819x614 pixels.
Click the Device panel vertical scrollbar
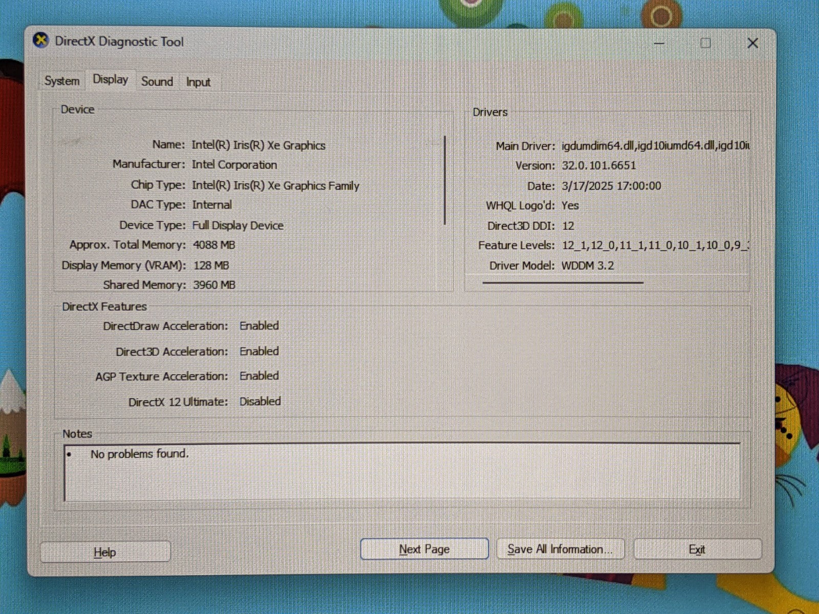(445, 180)
